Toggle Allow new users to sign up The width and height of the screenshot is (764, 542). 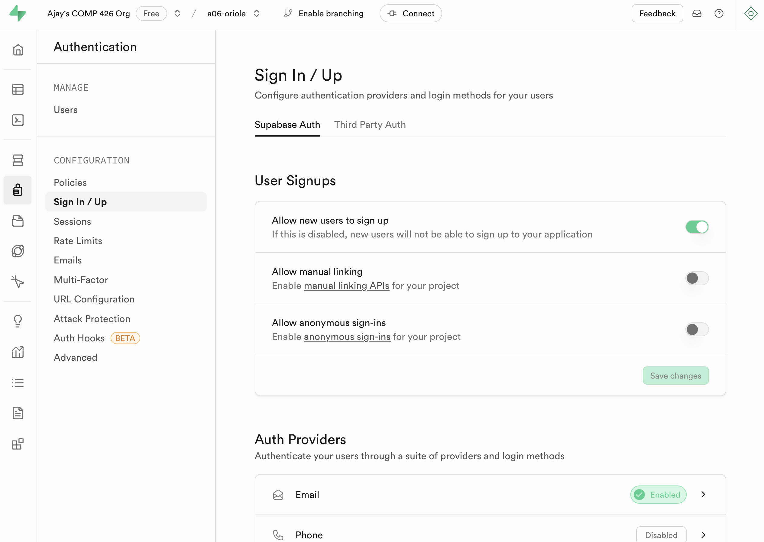[x=697, y=227]
